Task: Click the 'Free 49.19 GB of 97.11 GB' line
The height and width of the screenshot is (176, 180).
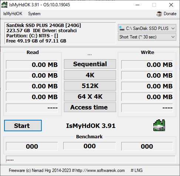Action: click(36, 41)
